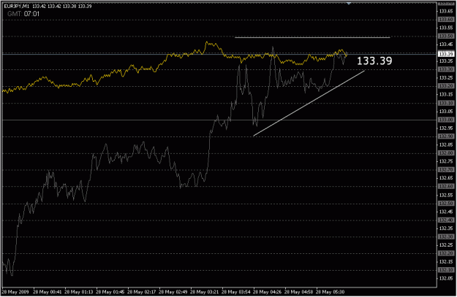Click the 132.95 axis price label
This screenshot has width=457, height=297.
click(446, 128)
